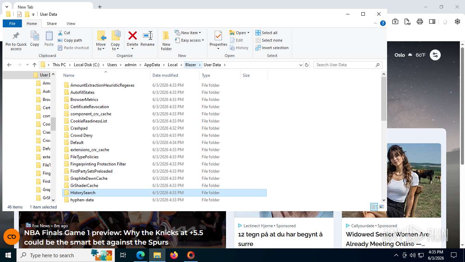Viewport: 465px width, 262px height.
Task: Click the Rename ribbon icon
Action: click(x=147, y=39)
